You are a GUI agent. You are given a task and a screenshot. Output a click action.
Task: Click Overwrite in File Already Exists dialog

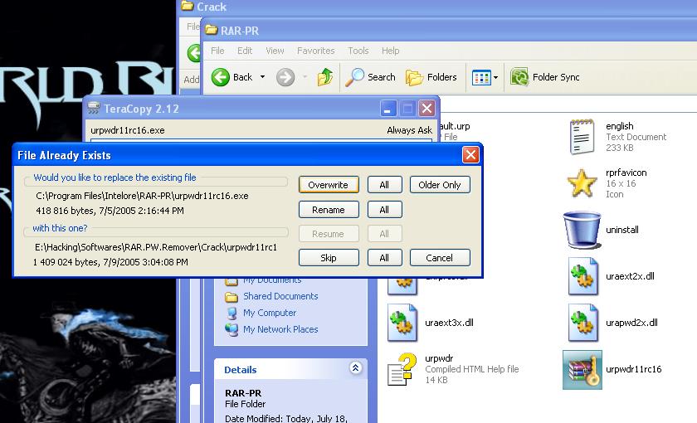(329, 185)
